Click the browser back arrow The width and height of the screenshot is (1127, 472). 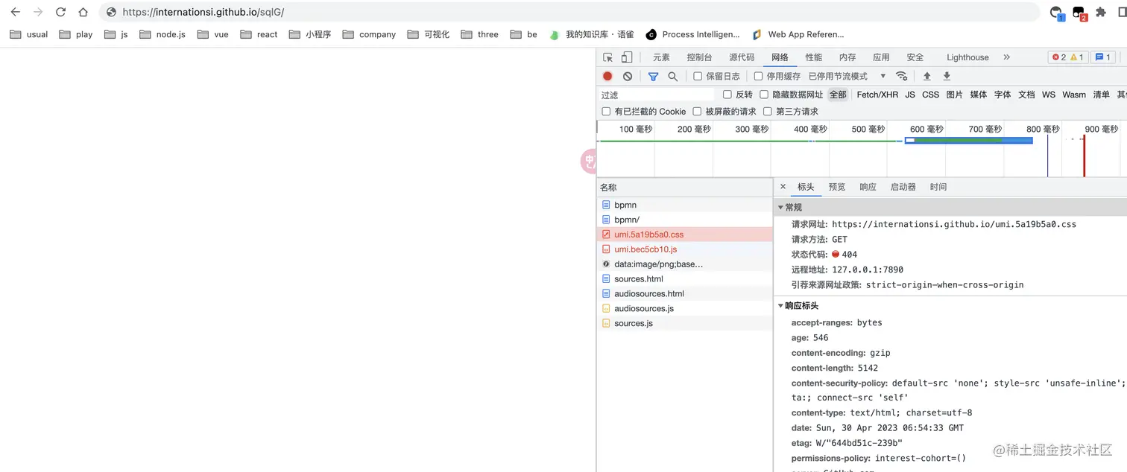tap(15, 12)
